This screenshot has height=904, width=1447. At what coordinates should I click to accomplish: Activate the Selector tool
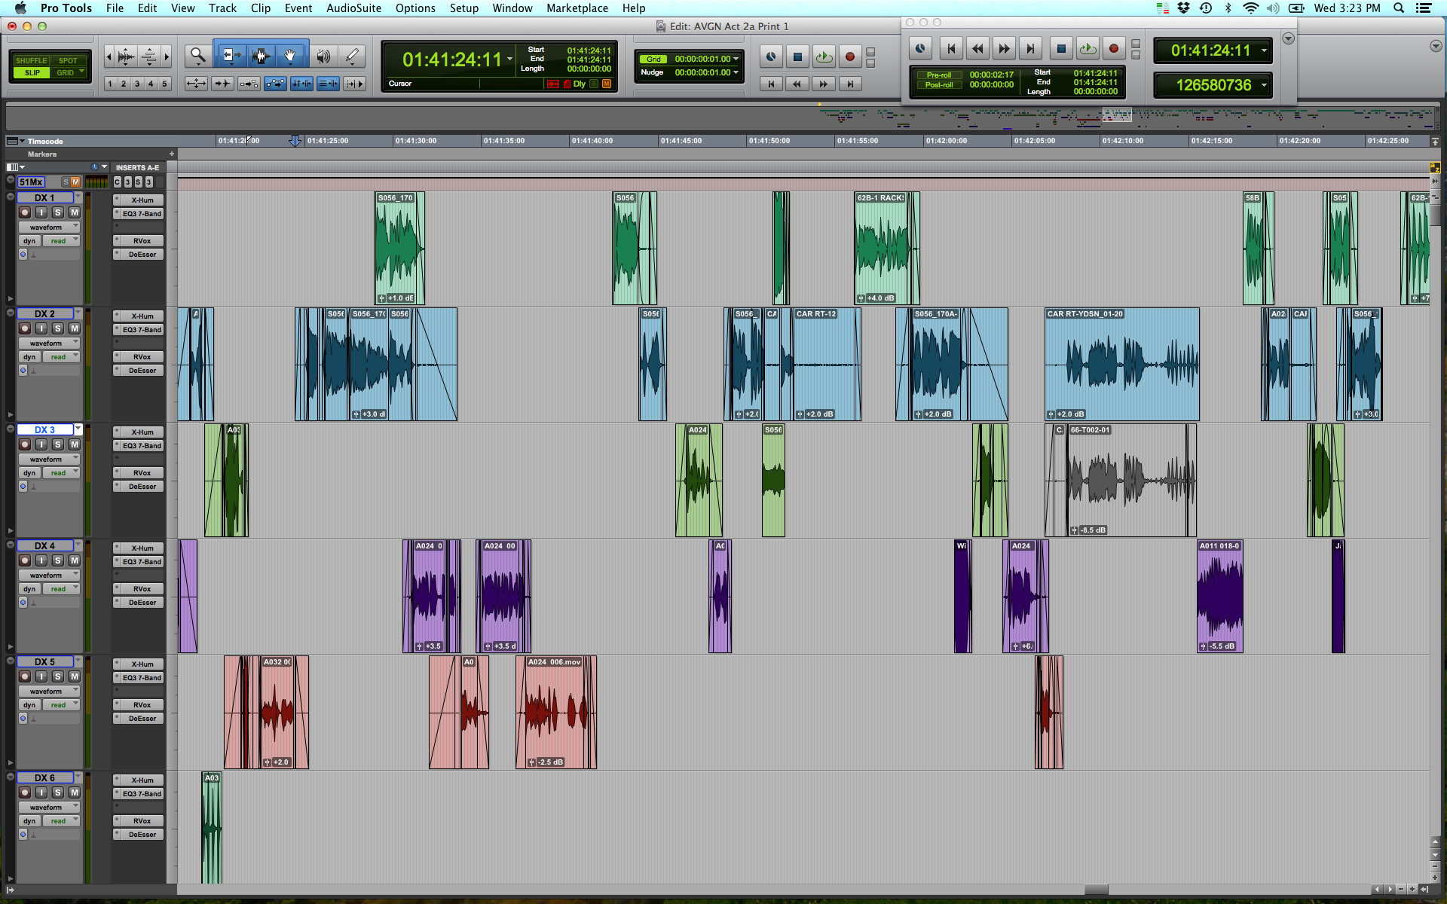pos(262,55)
